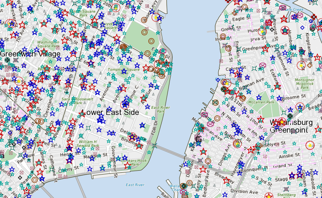Image resolution: width=322 pixels, height=198 pixels.
Task: Click the East River water label
Action: (x=135, y=185)
